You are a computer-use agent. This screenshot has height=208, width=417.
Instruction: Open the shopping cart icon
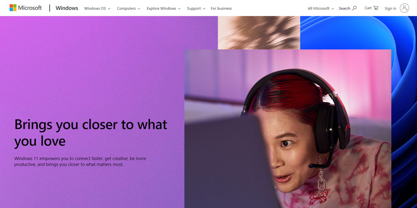click(376, 8)
